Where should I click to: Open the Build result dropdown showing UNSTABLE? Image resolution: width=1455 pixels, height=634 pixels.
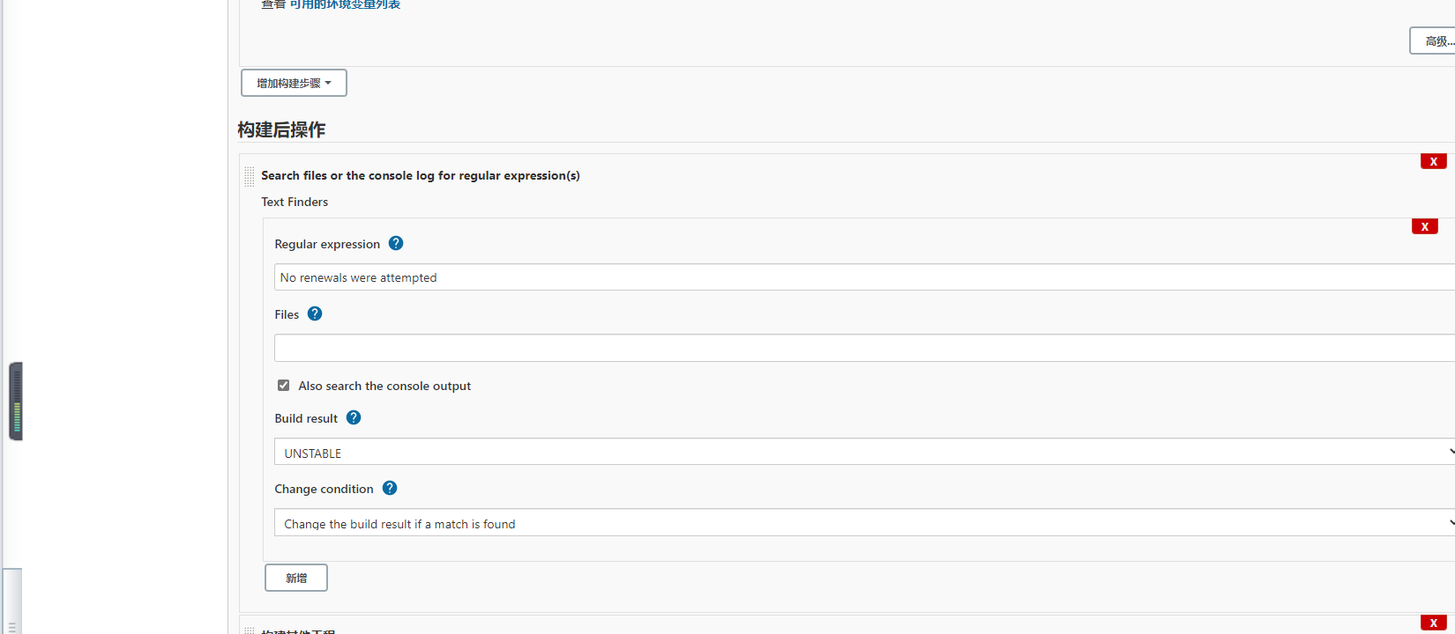point(864,452)
